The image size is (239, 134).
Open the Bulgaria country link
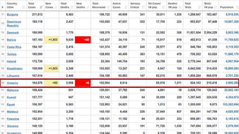click(12, 15)
